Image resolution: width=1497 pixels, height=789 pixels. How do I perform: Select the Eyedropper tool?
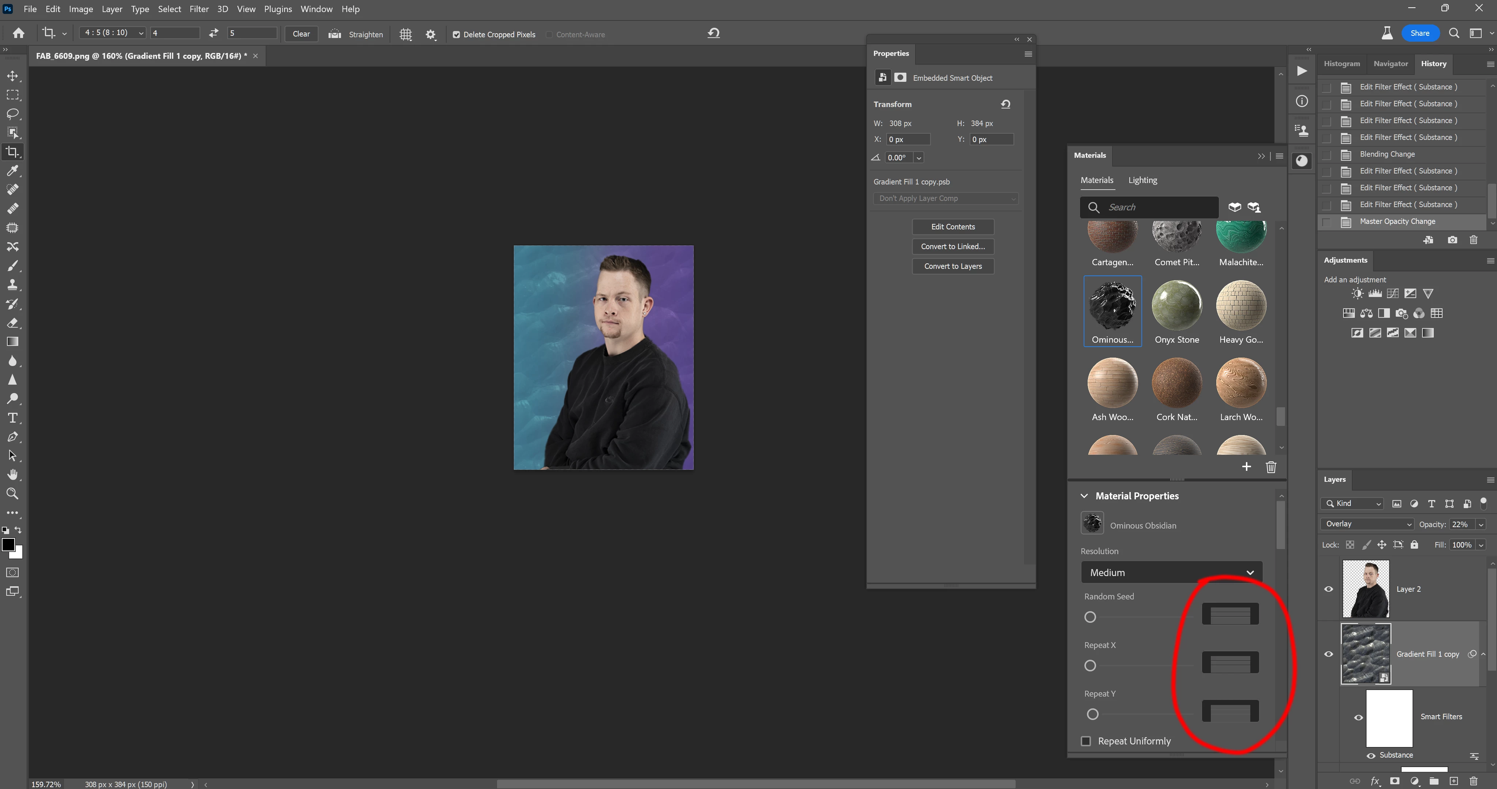13,170
